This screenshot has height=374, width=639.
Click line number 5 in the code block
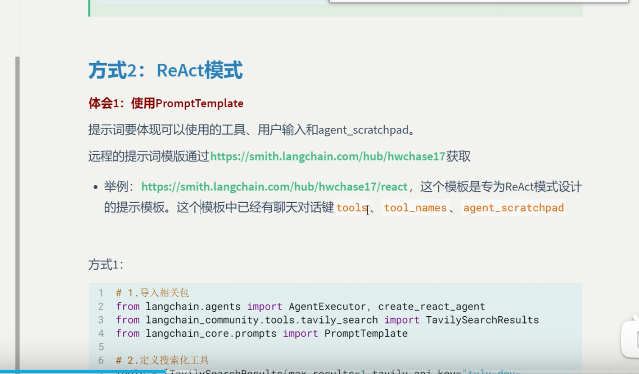click(101, 347)
